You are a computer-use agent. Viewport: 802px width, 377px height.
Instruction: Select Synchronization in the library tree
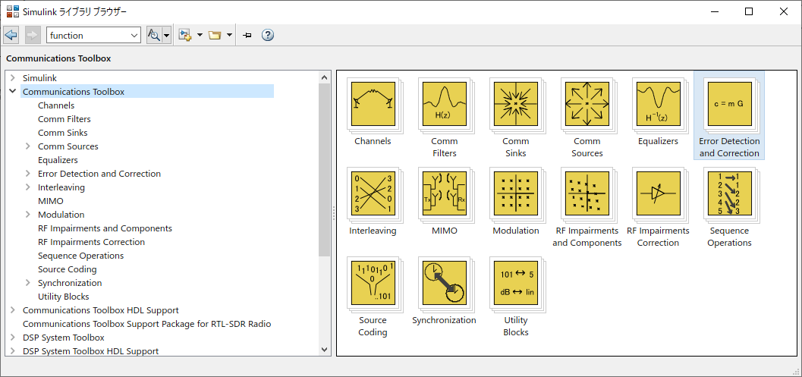coord(70,283)
